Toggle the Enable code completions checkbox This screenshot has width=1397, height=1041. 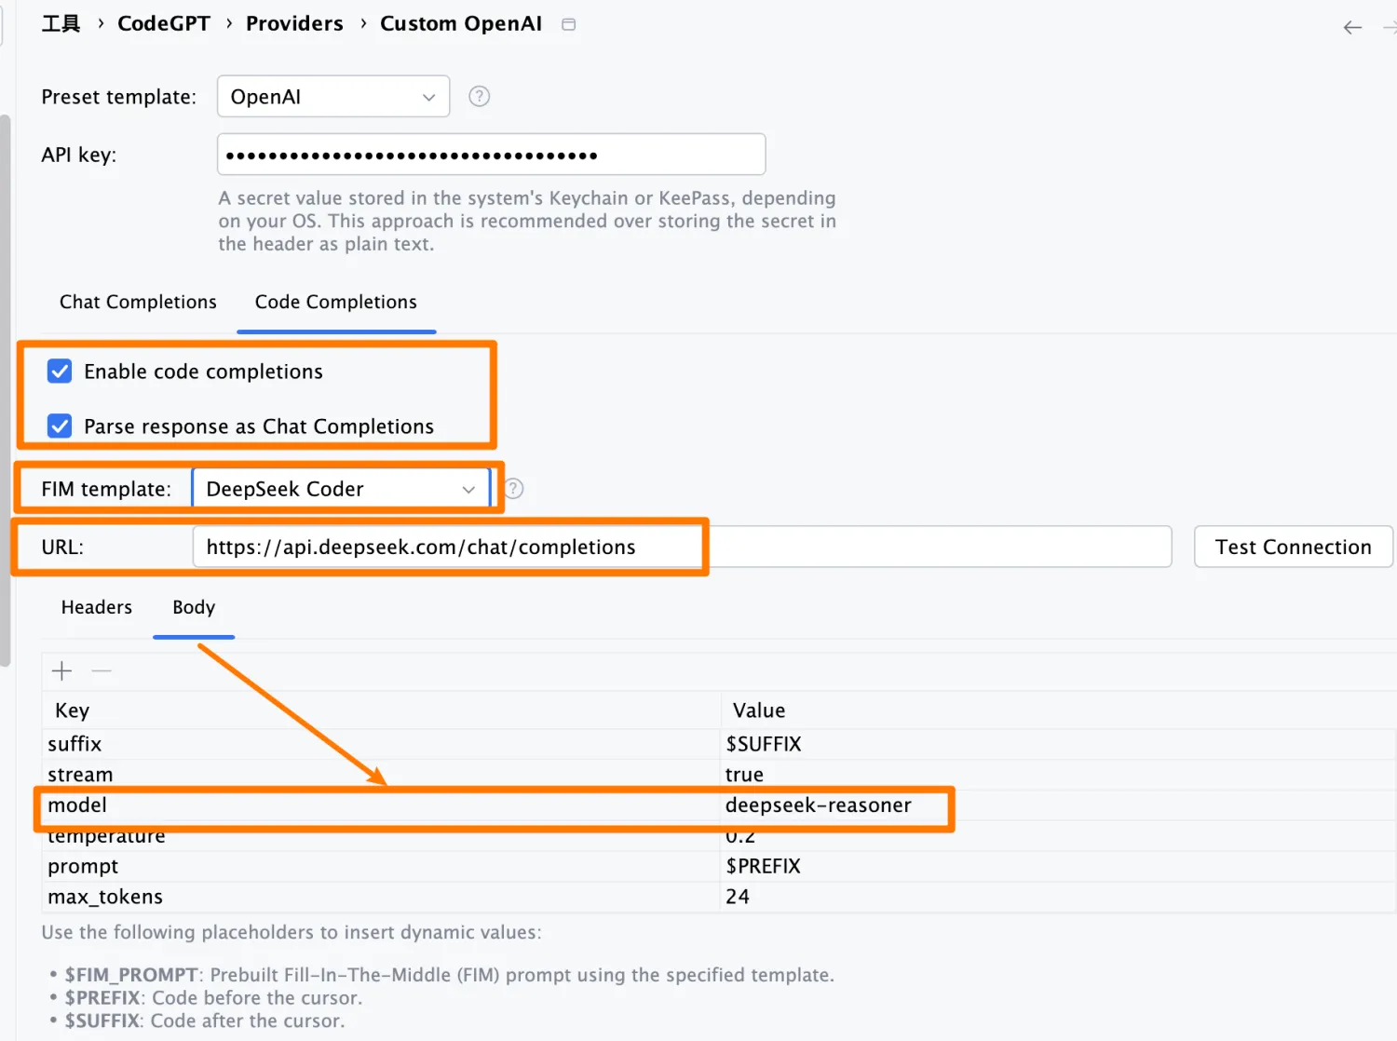coord(60,372)
